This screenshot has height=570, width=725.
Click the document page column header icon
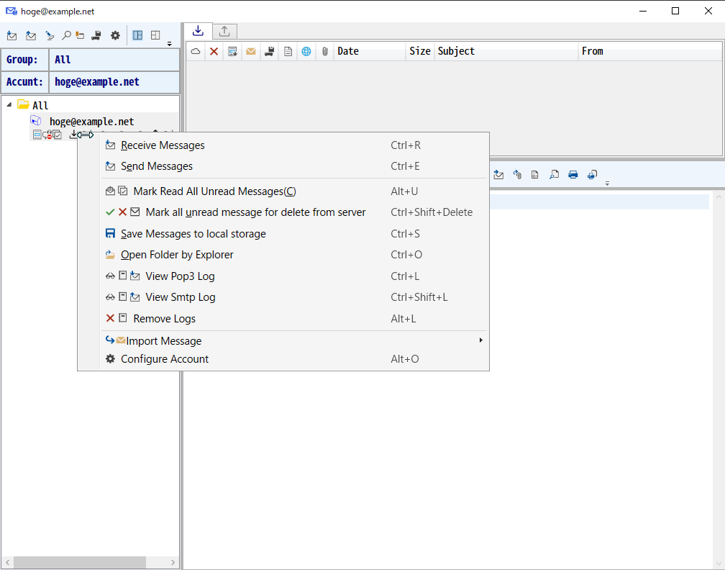[288, 51]
